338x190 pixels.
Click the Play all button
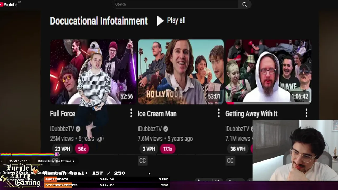171,21
